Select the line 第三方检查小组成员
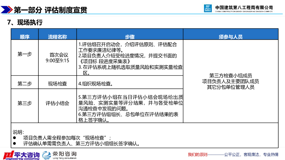Image resolution: width=285 pixels, height=160 pixels. [x=231, y=76]
